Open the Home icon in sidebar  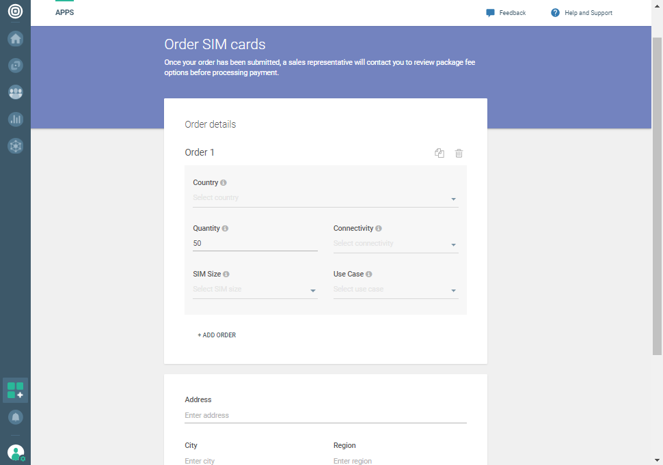click(x=15, y=39)
